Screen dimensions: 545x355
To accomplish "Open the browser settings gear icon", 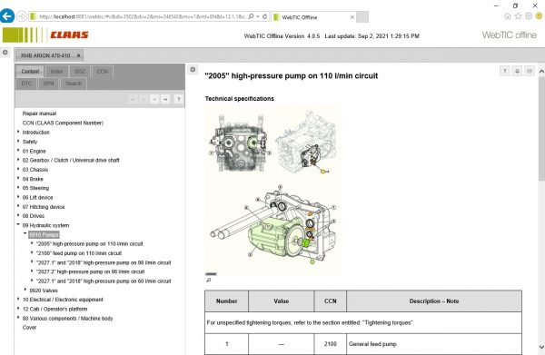I will pos(529,16).
